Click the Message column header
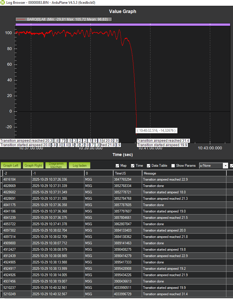 (x=184, y=173)
